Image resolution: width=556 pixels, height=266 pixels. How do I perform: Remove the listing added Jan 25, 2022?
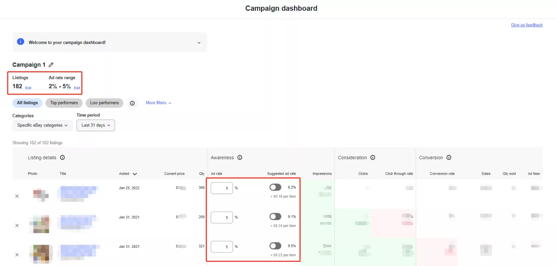point(17,196)
